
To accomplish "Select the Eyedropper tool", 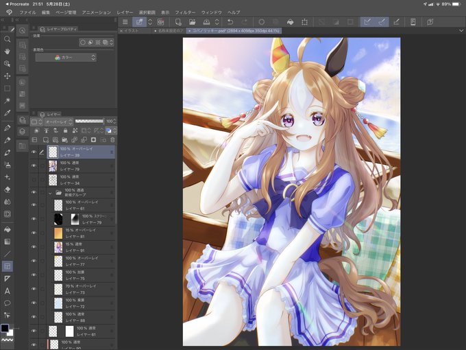I will point(7,113).
